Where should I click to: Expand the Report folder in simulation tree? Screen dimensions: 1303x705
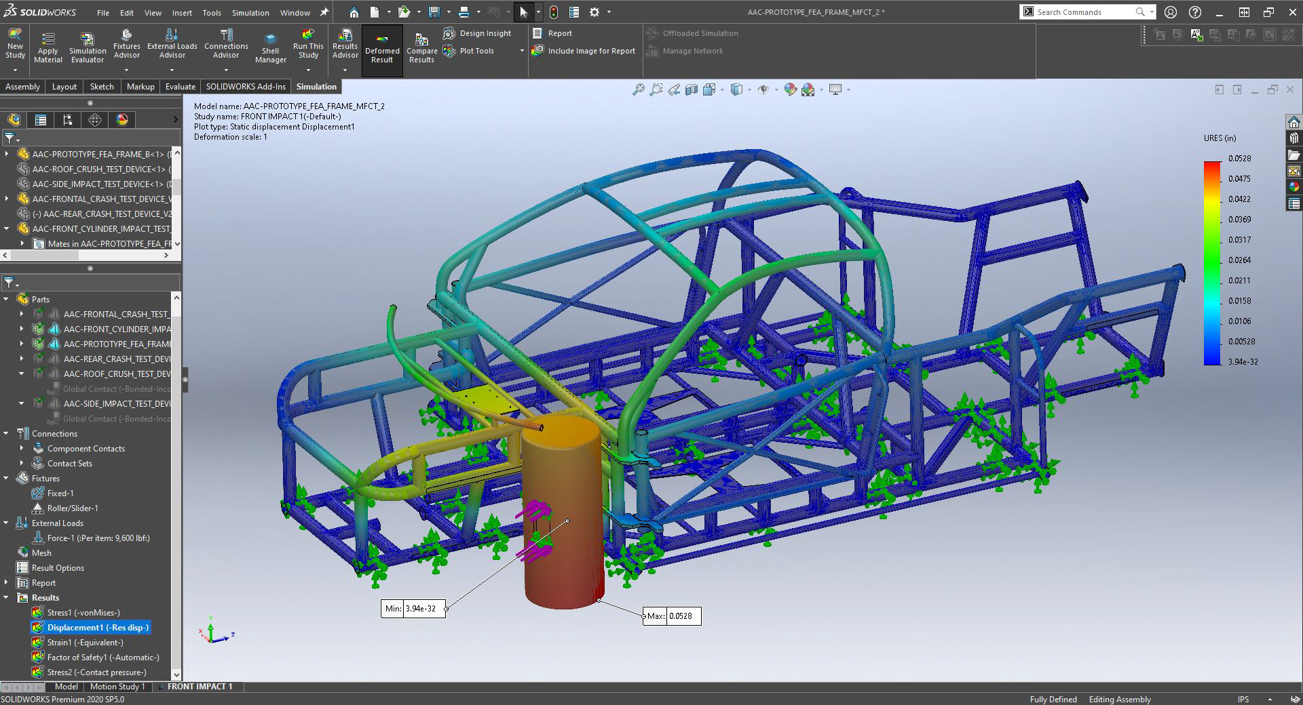7,582
